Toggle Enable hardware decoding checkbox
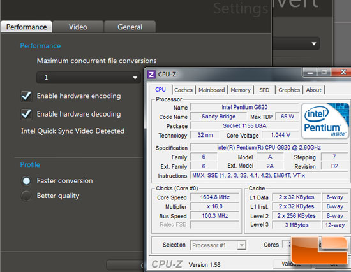 (26, 115)
